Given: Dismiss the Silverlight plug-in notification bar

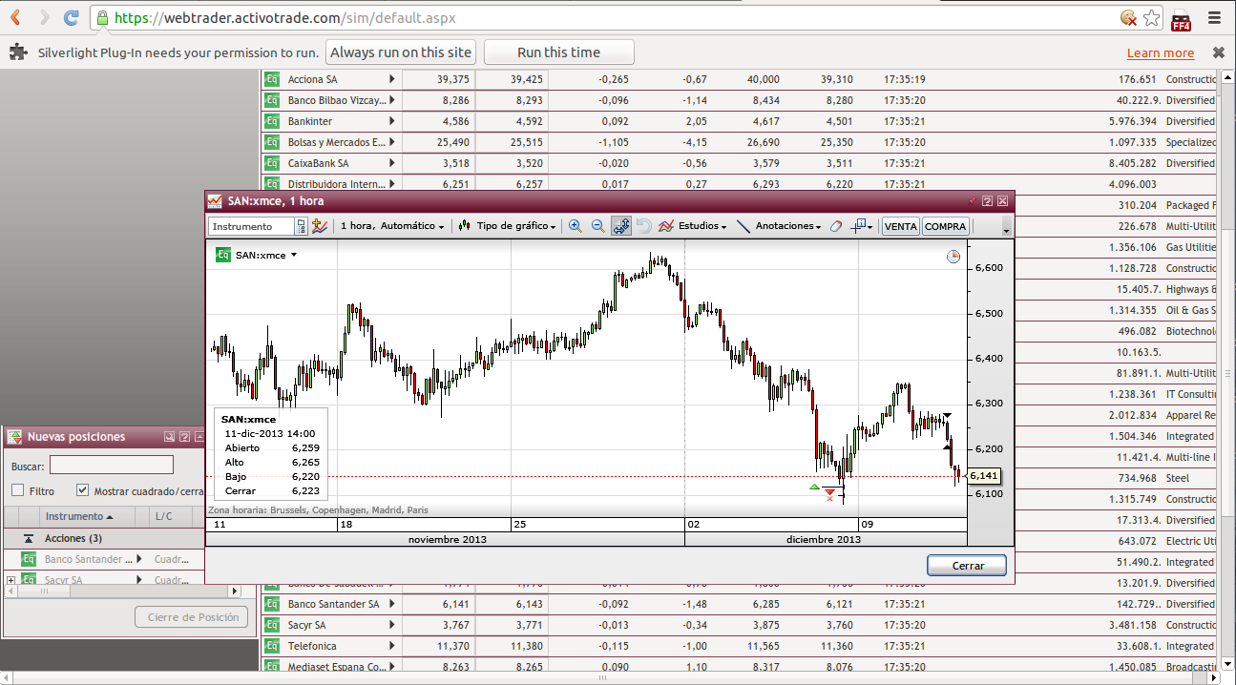Looking at the screenshot, I should click(1218, 52).
